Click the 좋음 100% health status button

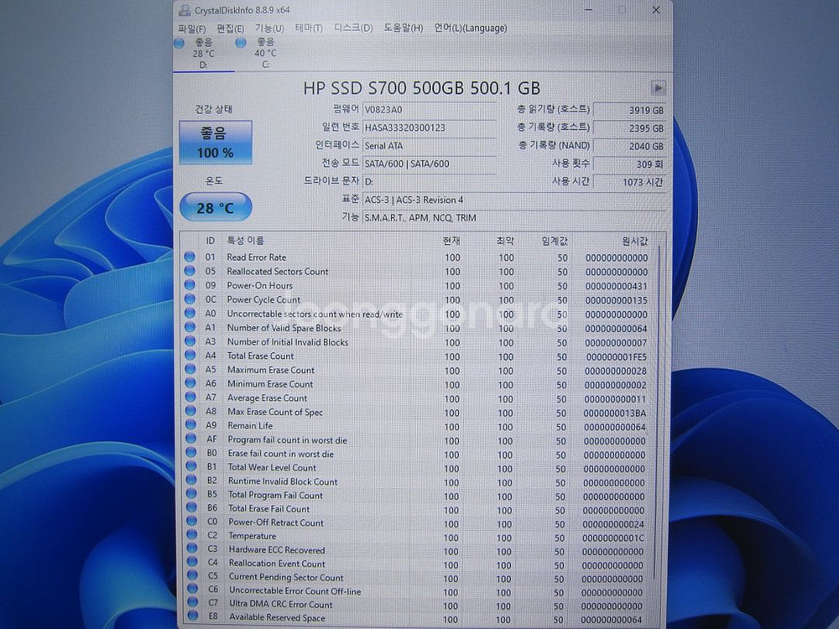215,143
